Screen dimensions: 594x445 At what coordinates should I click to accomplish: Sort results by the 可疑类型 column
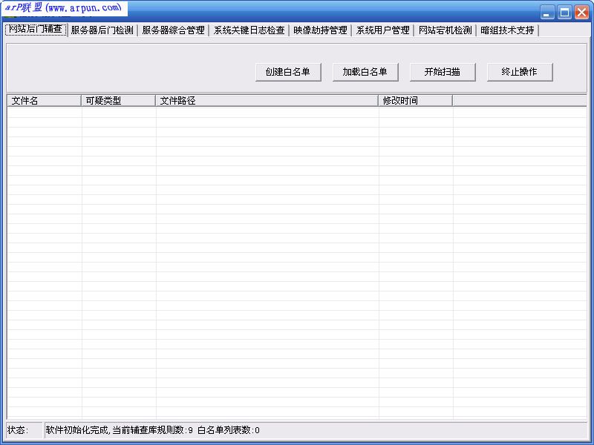(115, 100)
